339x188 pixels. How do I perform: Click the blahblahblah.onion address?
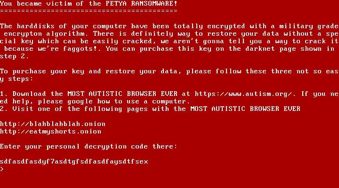(x=53, y=124)
